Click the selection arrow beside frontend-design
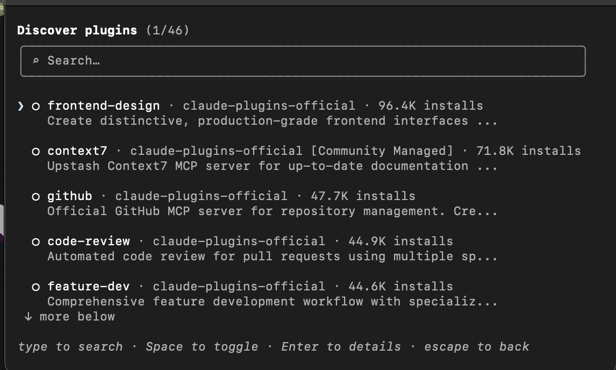616x370 pixels. coord(20,105)
